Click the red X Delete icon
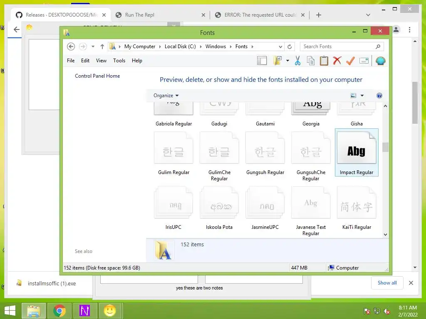 coord(337,61)
